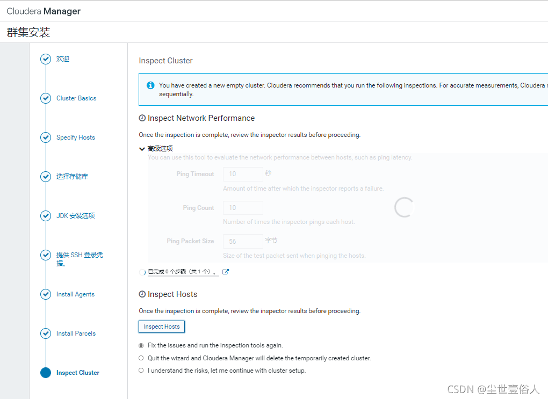
Task: Open the 已完成 0 个步骤 progress link
Action: (x=183, y=272)
